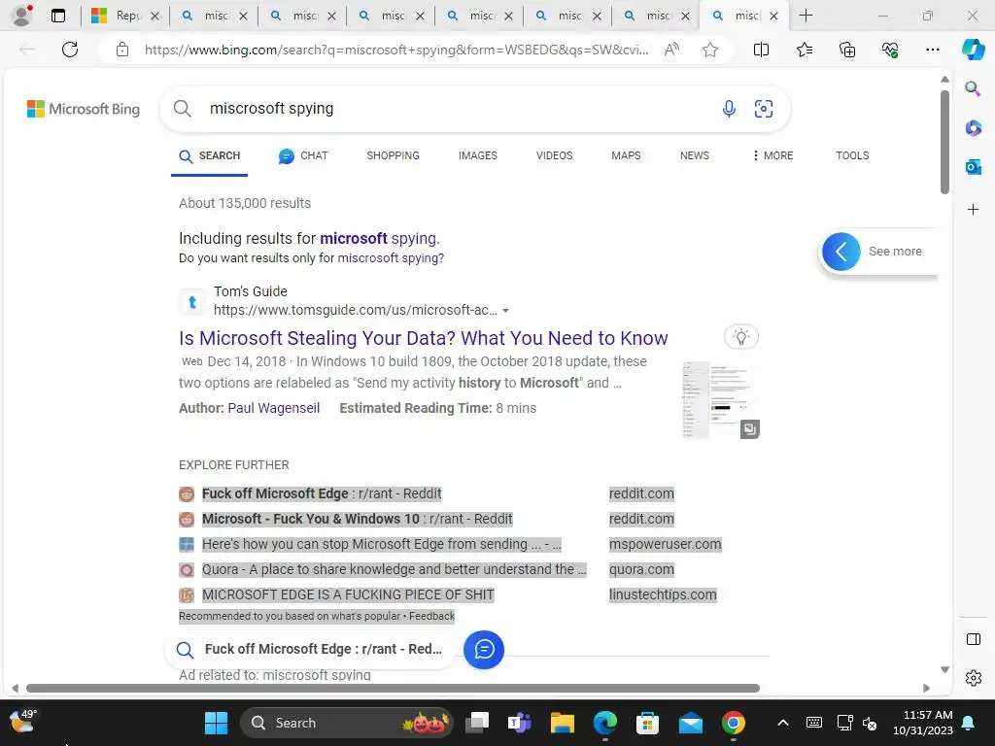Viewport: 995px width, 746px height.
Task: Open the tab actions menu icon
Action: pos(58,16)
